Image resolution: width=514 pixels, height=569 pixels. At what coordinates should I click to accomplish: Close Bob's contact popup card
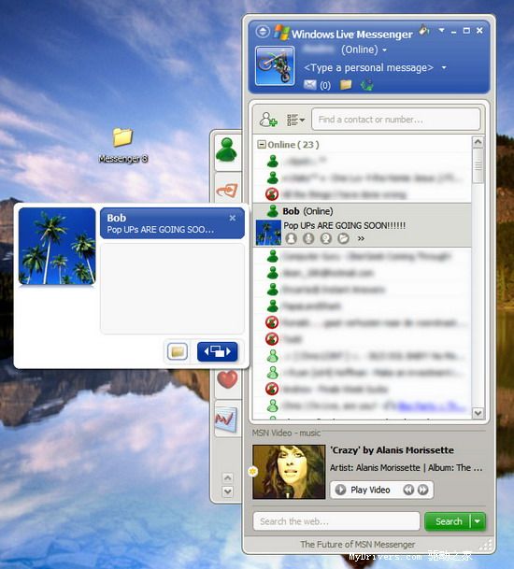233,218
